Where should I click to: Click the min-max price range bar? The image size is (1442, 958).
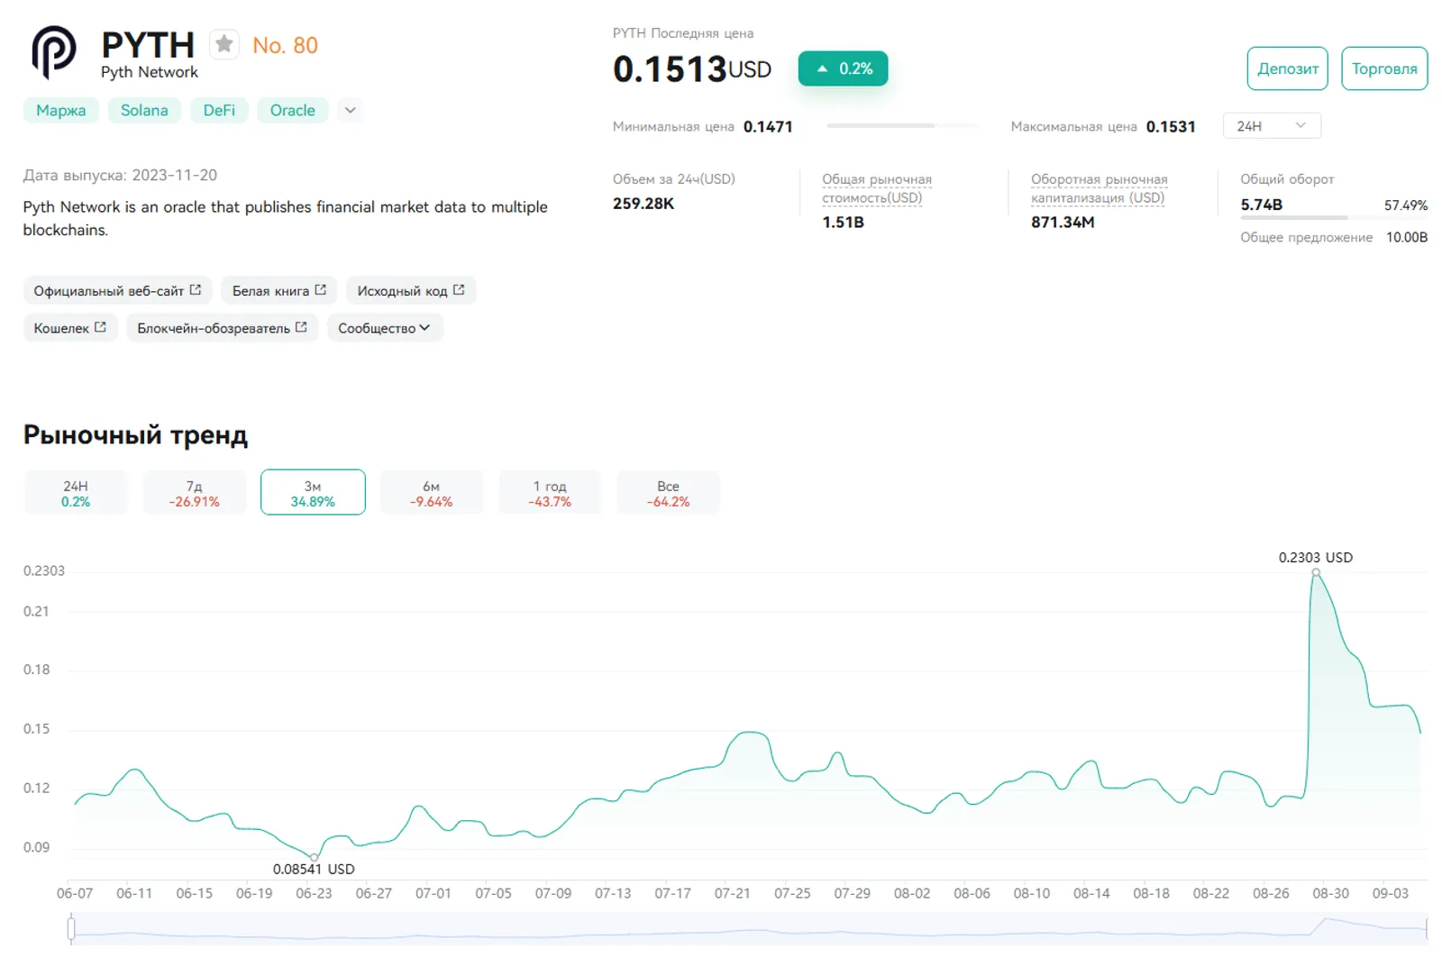tap(901, 126)
